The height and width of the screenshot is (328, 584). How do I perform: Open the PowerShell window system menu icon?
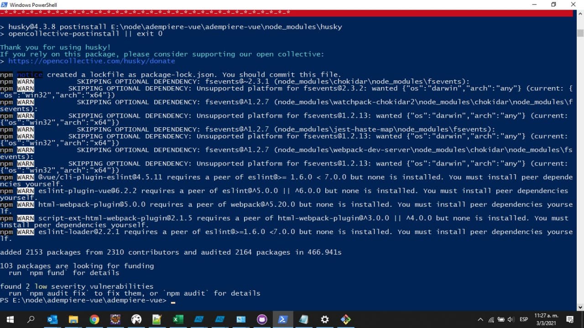5,5
